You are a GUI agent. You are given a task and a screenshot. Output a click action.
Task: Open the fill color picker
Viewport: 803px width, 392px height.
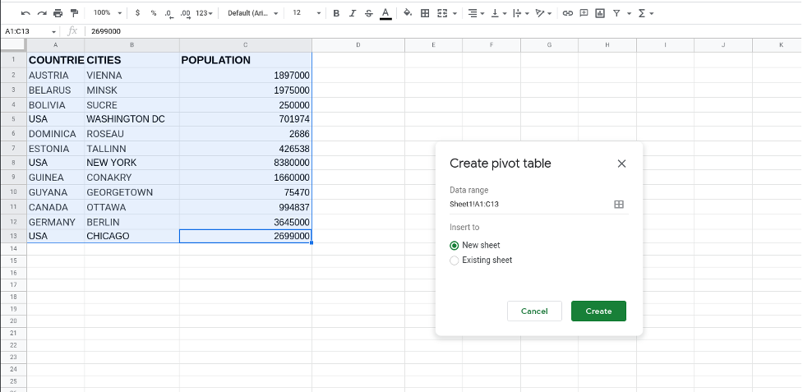(408, 13)
